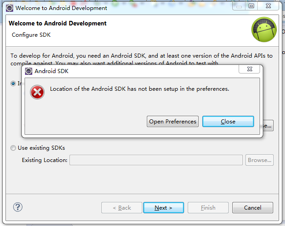The image size is (285, 226).
Task: Click the Android SDK dialog title bar
Action: [136, 71]
